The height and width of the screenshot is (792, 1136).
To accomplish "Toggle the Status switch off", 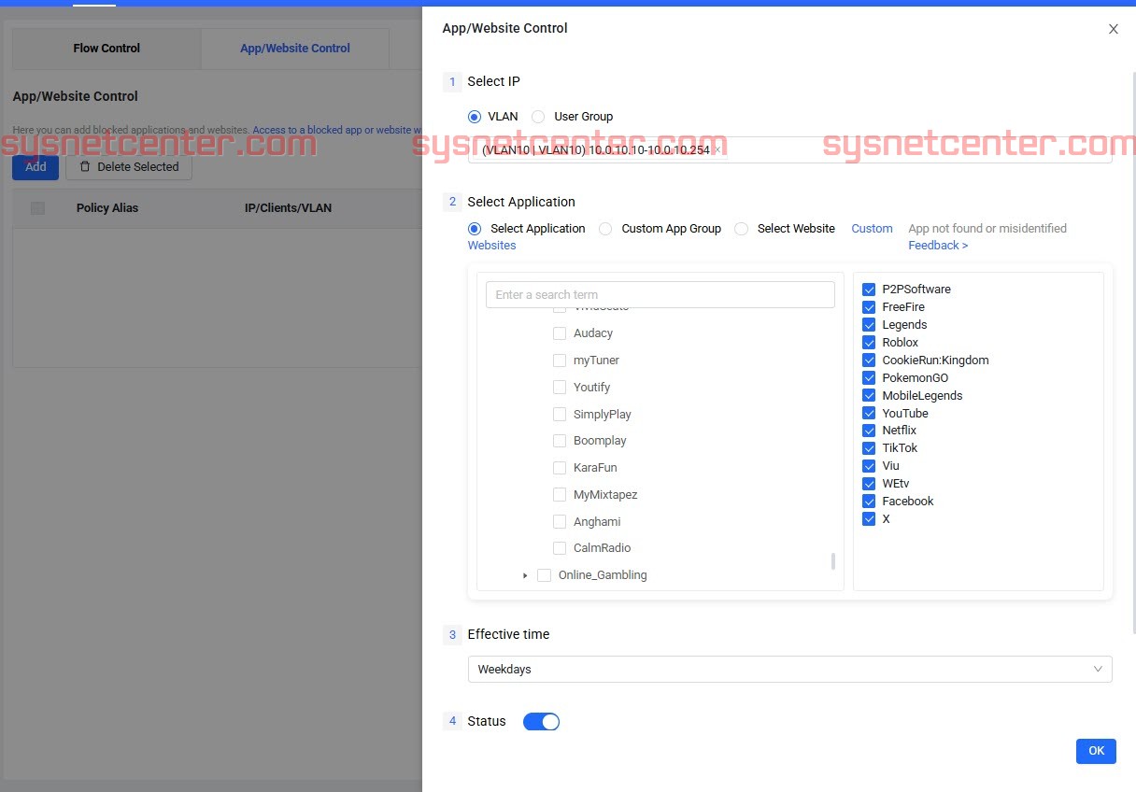I will click(541, 721).
